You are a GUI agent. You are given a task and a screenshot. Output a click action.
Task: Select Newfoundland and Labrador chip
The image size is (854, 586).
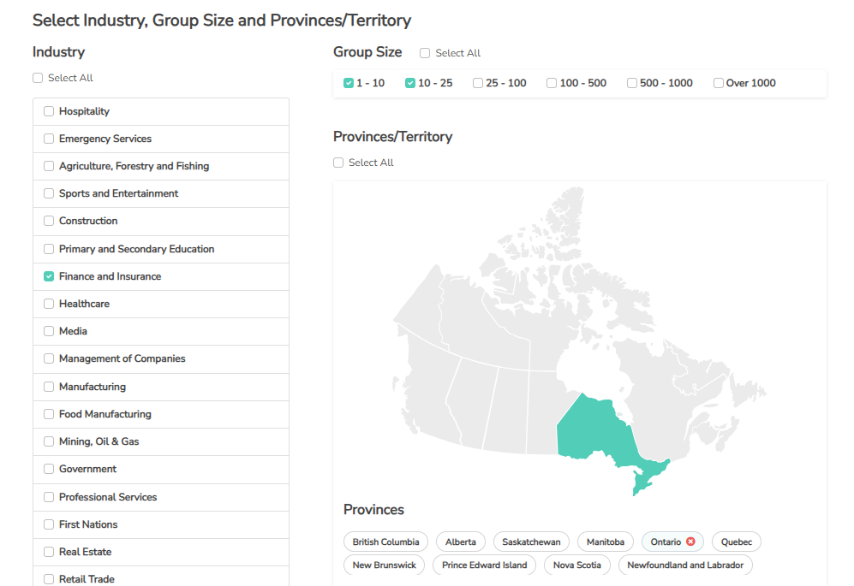click(685, 565)
